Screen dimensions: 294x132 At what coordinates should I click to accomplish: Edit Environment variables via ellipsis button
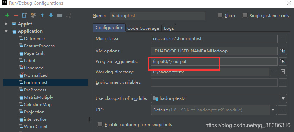tap(283, 82)
